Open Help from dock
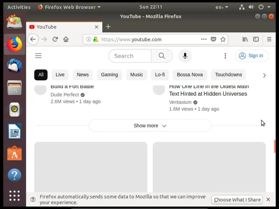Screen dimensions: 279x209 click(14, 175)
